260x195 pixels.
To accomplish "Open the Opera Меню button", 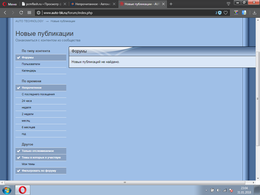I will (x=10, y=4).
